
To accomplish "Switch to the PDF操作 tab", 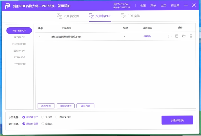I will tap(130, 16).
